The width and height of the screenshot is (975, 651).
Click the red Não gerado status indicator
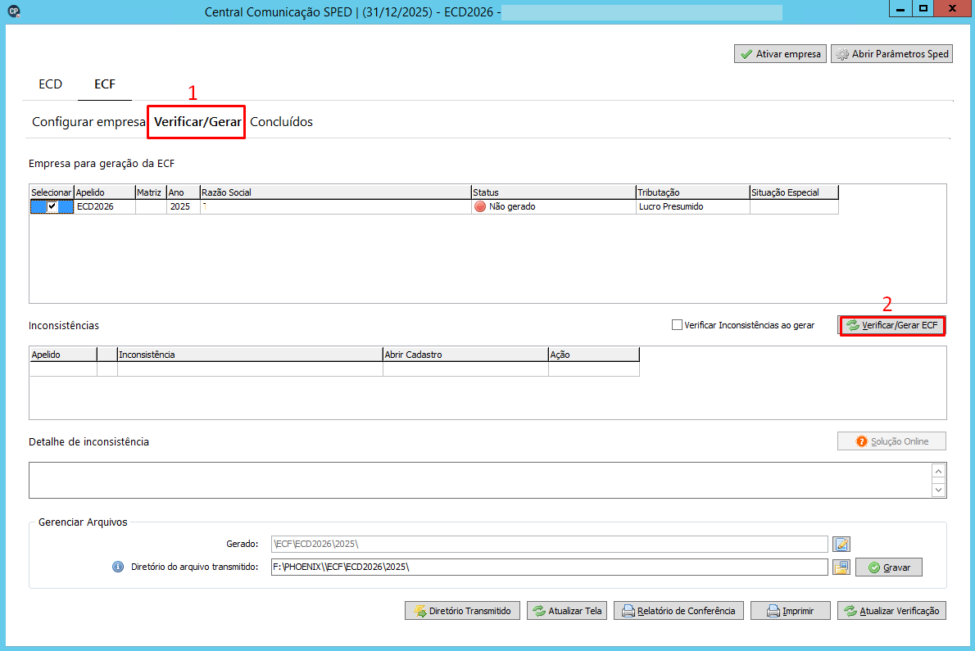480,207
